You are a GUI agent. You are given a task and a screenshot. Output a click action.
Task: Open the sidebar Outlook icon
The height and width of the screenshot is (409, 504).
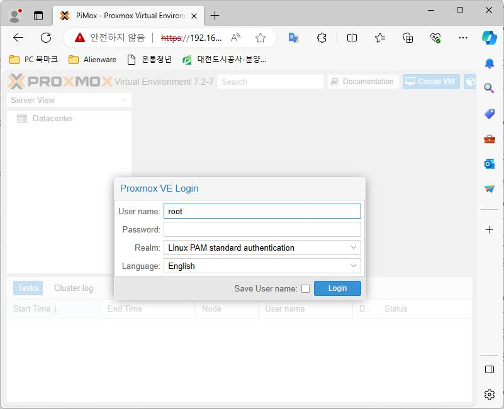490,164
